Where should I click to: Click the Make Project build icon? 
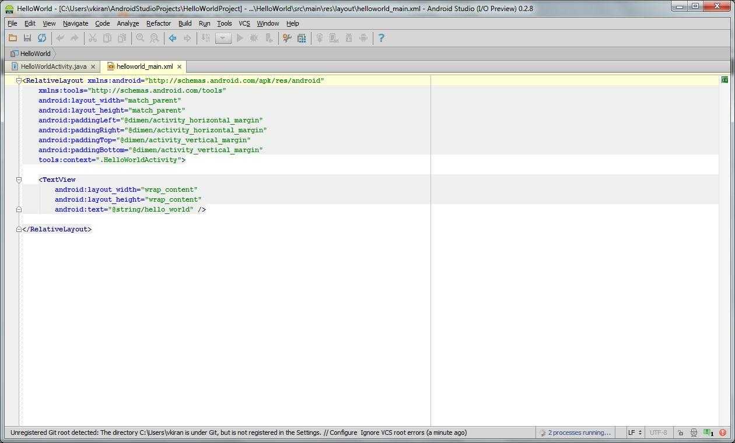pos(205,38)
